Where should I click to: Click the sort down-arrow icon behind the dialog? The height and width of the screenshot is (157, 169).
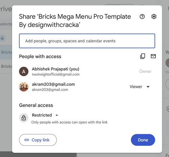pyautogui.click(x=2, y=38)
